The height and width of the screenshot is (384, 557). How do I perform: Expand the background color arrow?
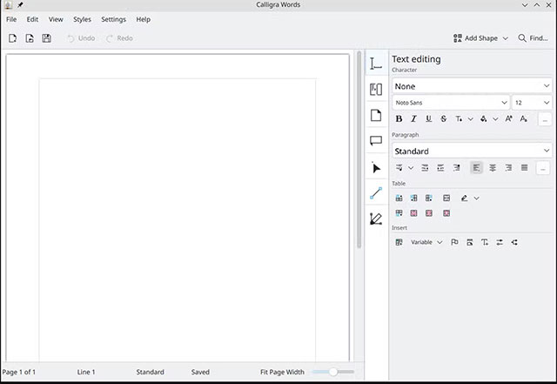click(x=495, y=119)
